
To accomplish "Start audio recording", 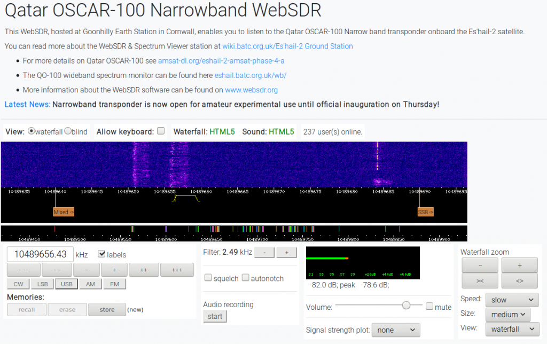I will tap(215, 316).
